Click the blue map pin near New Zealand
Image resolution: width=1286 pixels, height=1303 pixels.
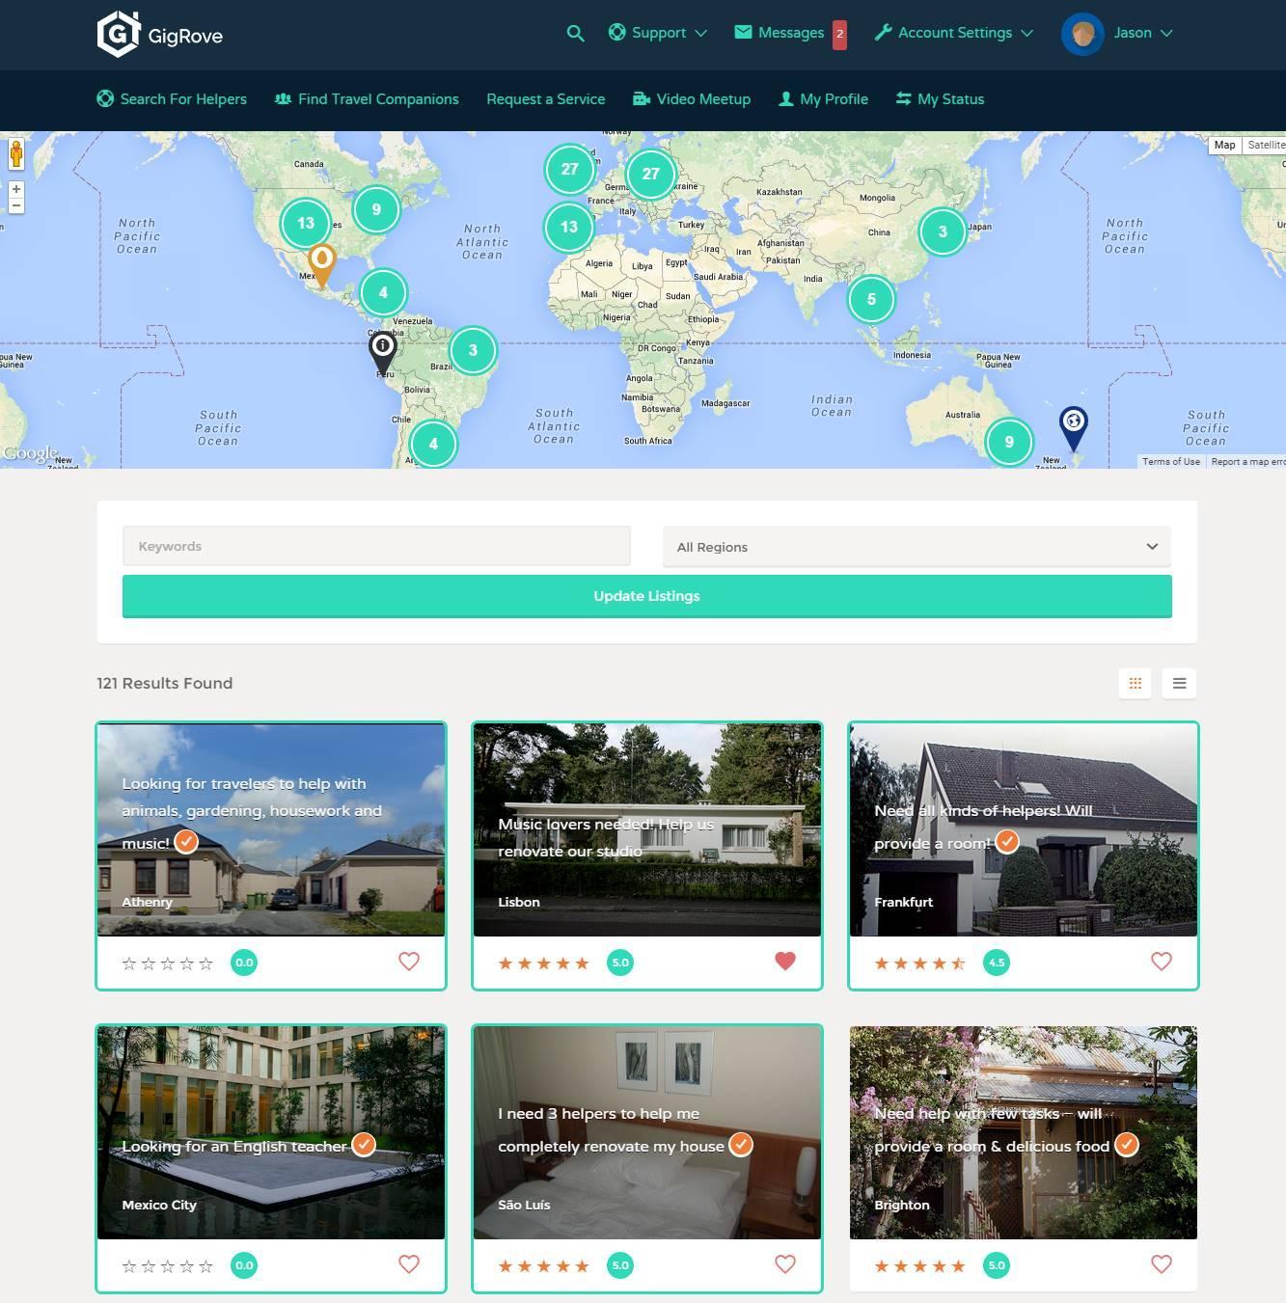point(1073,425)
